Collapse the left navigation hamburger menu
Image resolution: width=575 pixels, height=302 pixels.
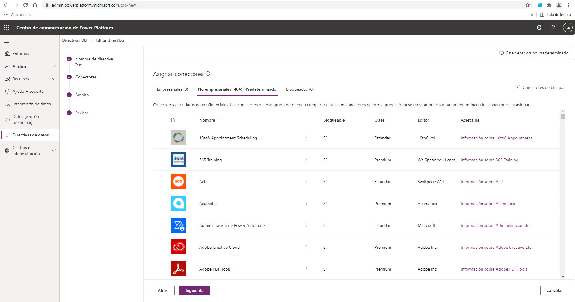(x=7, y=41)
